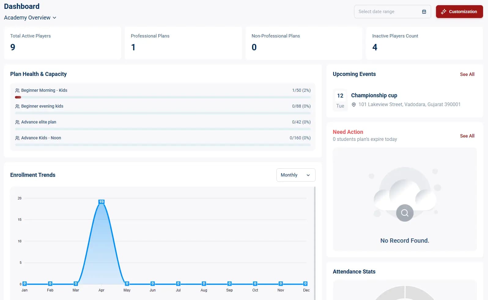The width and height of the screenshot is (488, 300).
Task: Click the Enrollment Trends heading
Action: tap(33, 175)
